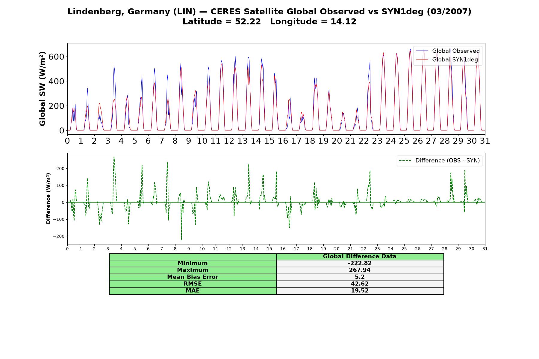The image size is (539, 359).
Task: Select the Minimum row label
Action: click(193, 263)
